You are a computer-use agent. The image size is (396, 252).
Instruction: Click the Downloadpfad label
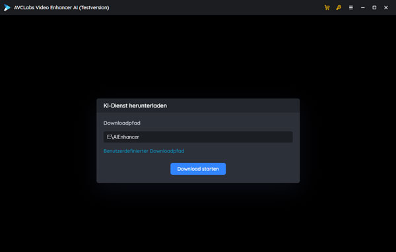tap(121, 123)
